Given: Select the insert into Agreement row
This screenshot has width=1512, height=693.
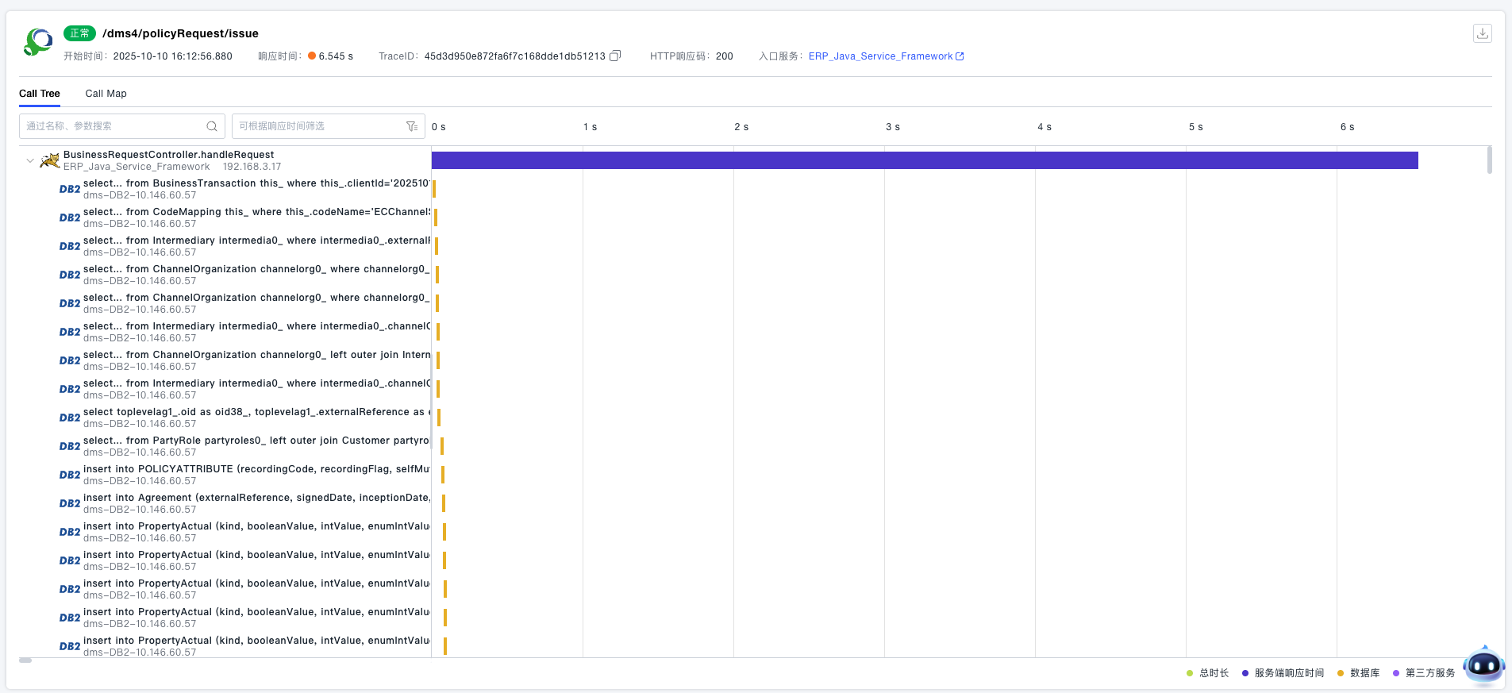Looking at the screenshot, I should (256, 503).
